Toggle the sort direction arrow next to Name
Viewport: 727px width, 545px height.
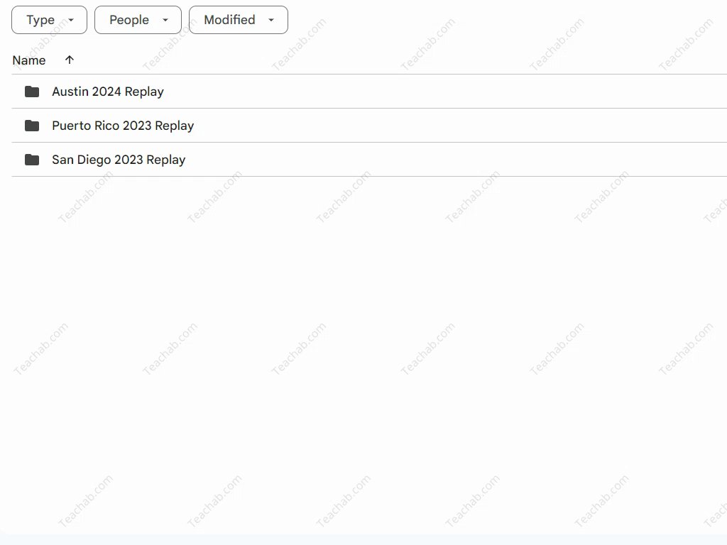pyautogui.click(x=70, y=60)
